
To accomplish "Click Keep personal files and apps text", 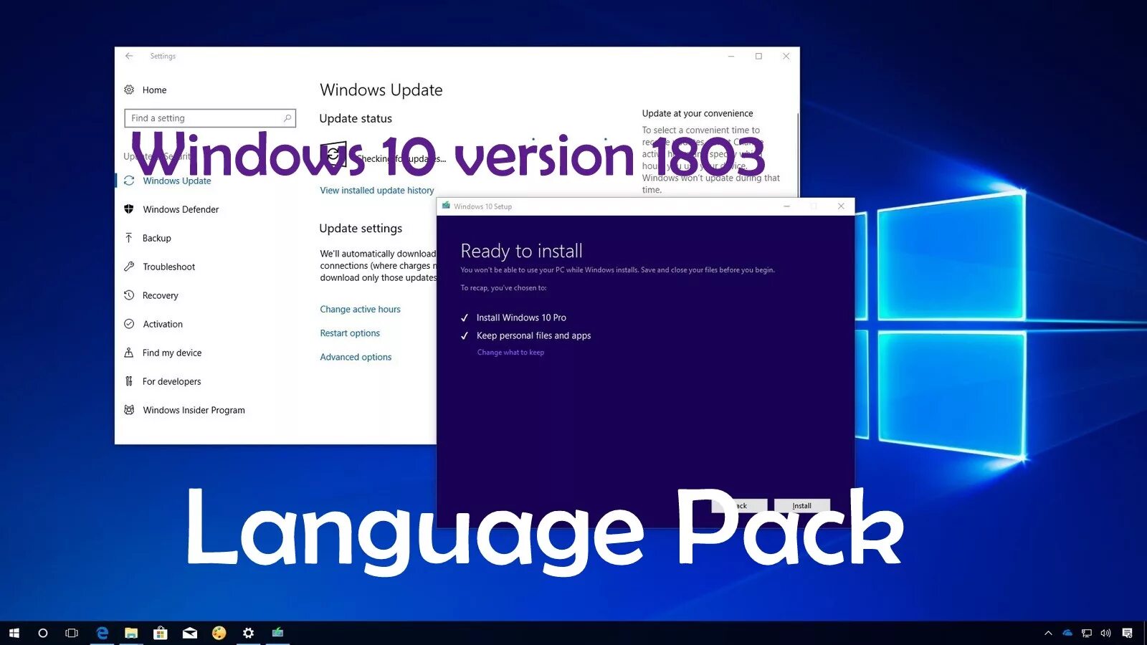I will [x=533, y=335].
